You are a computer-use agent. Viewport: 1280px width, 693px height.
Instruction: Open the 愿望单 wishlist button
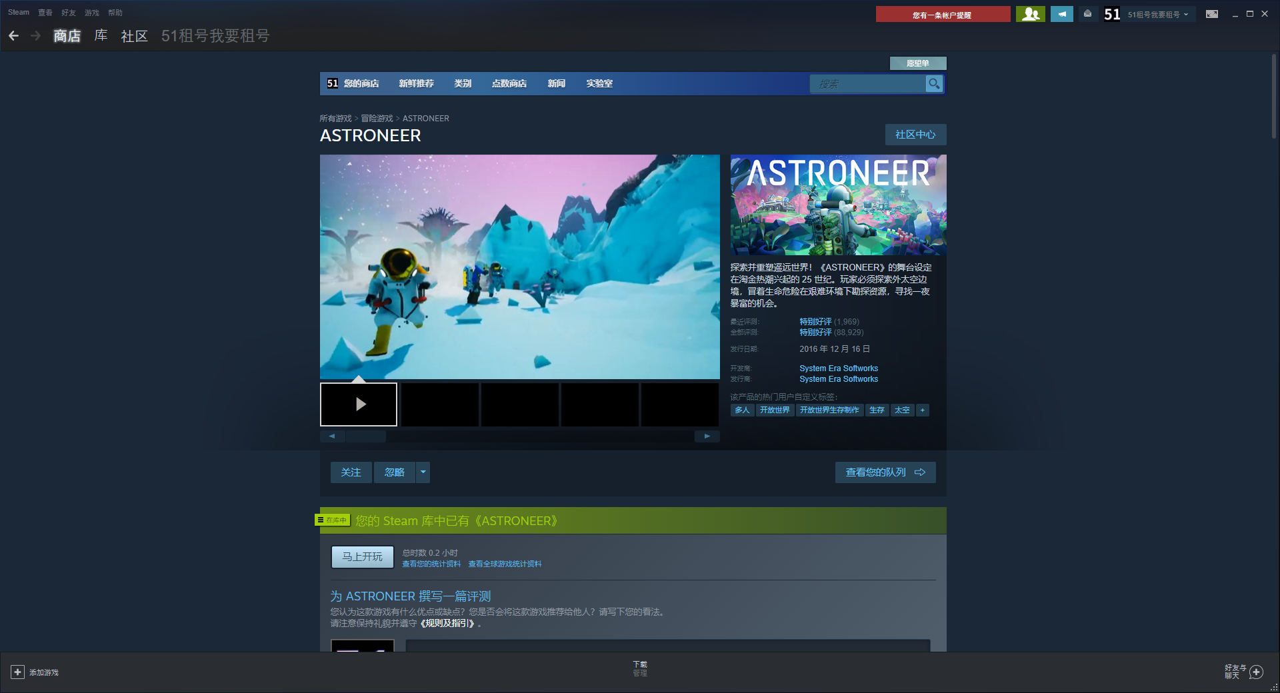pos(918,63)
